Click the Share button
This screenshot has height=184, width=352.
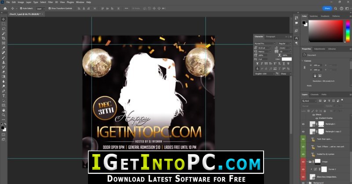click(327, 8)
